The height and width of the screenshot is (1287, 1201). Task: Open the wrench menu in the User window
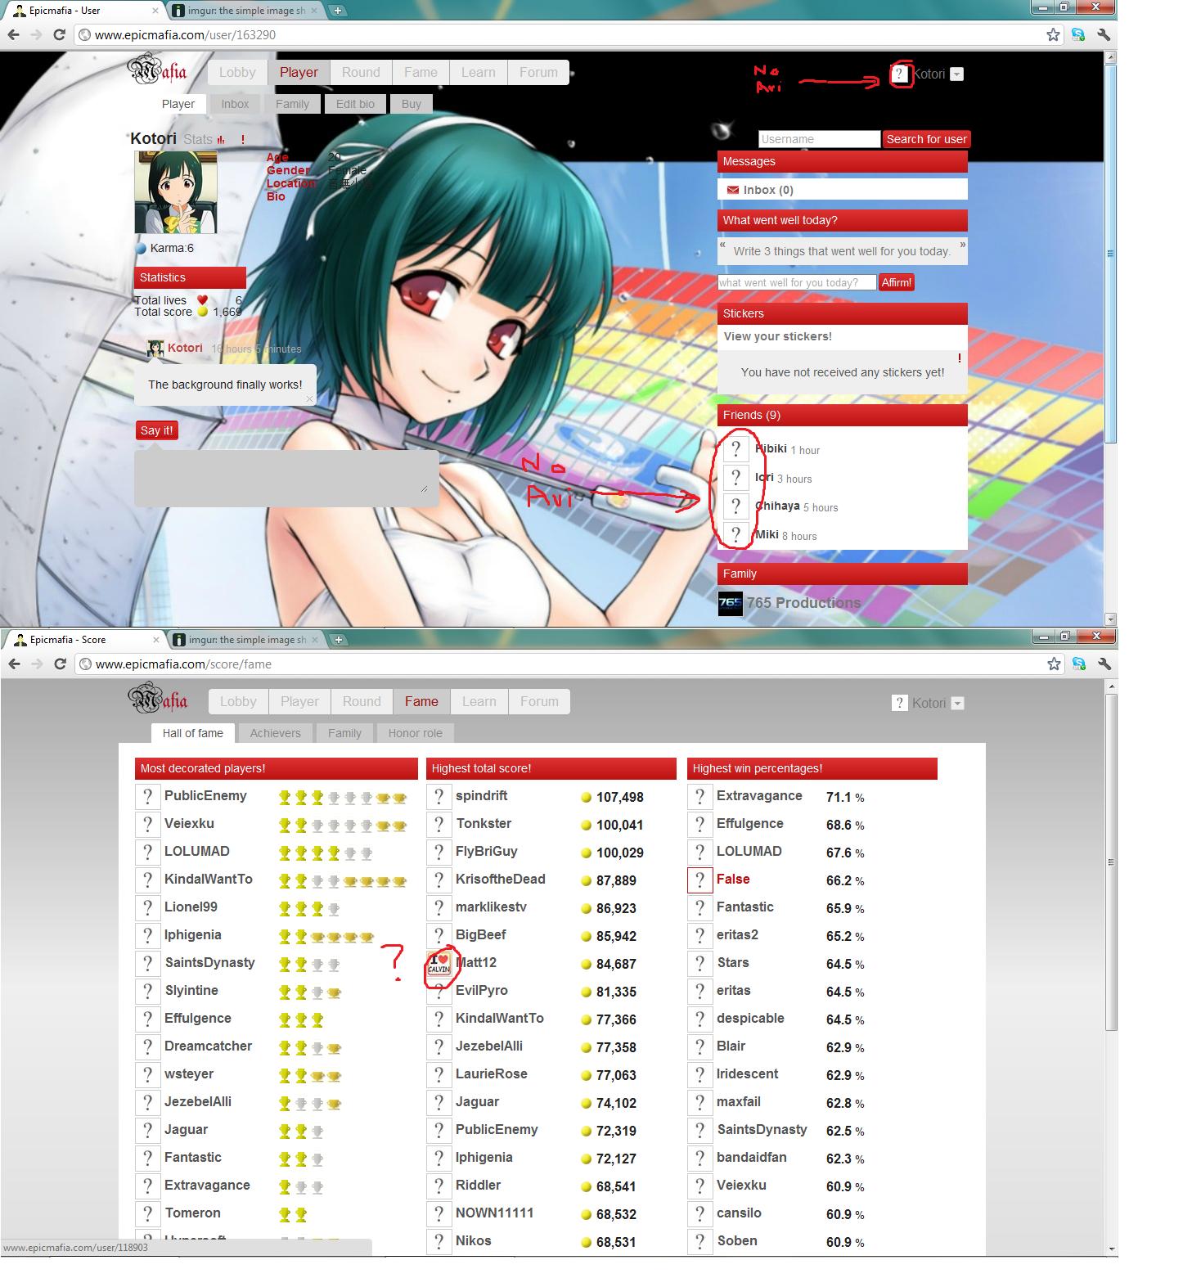[x=1103, y=35]
